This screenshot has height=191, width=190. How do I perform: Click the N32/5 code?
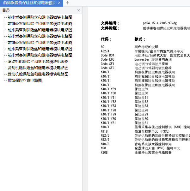(105, 135)
